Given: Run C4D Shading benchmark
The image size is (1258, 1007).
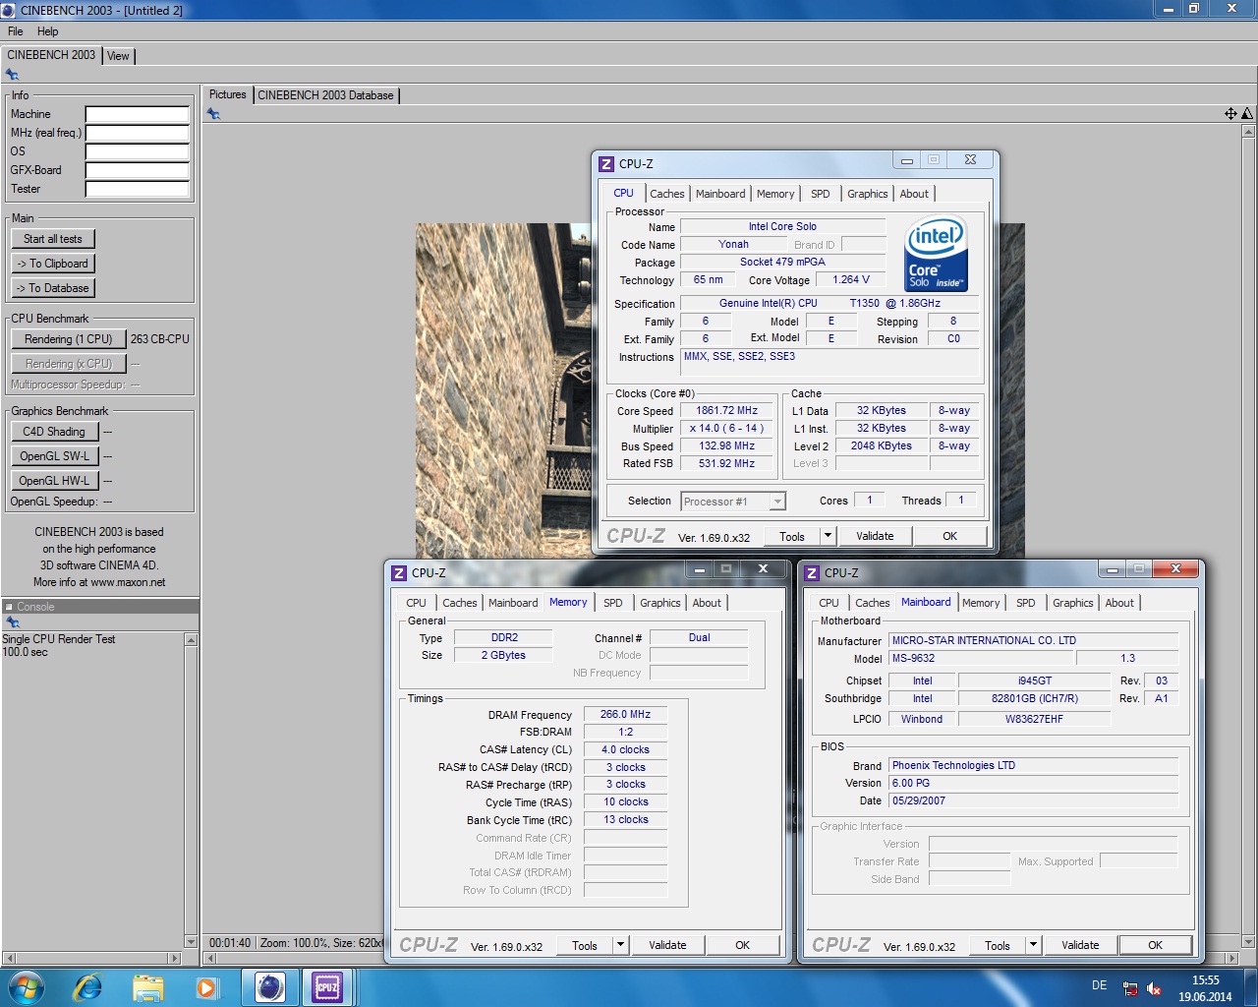Looking at the screenshot, I should click(x=54, y=432).
